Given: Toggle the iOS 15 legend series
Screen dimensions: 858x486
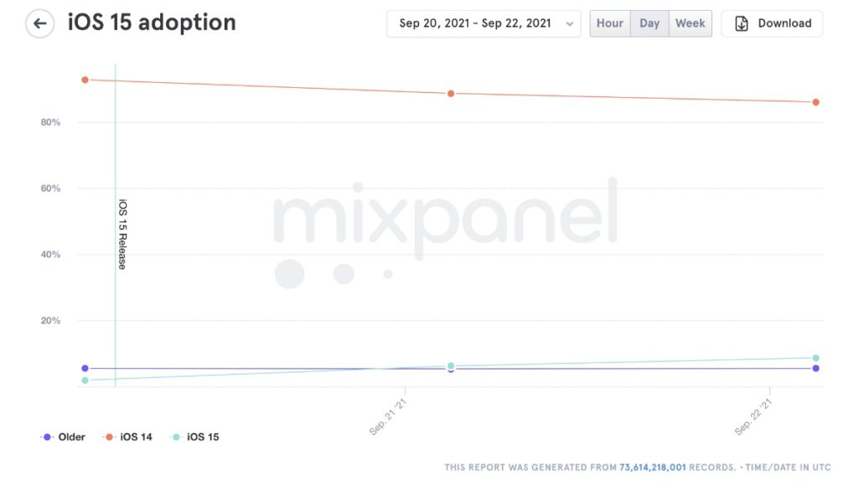Looking at the screenshot, I should point(195,437).
